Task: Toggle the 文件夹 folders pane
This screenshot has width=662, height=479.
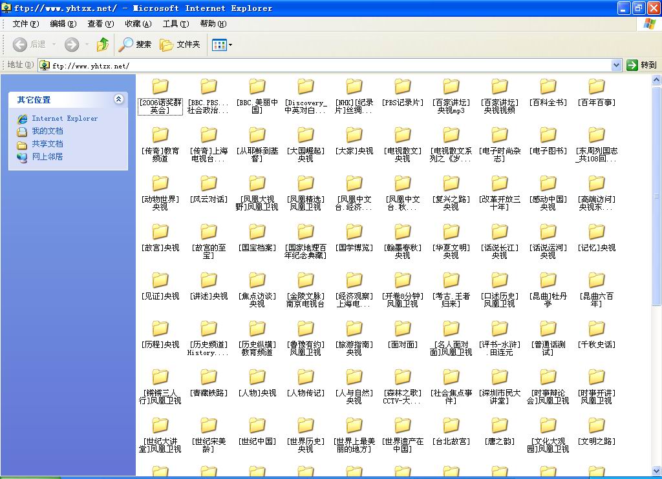Action: click(x=180, y=45)
